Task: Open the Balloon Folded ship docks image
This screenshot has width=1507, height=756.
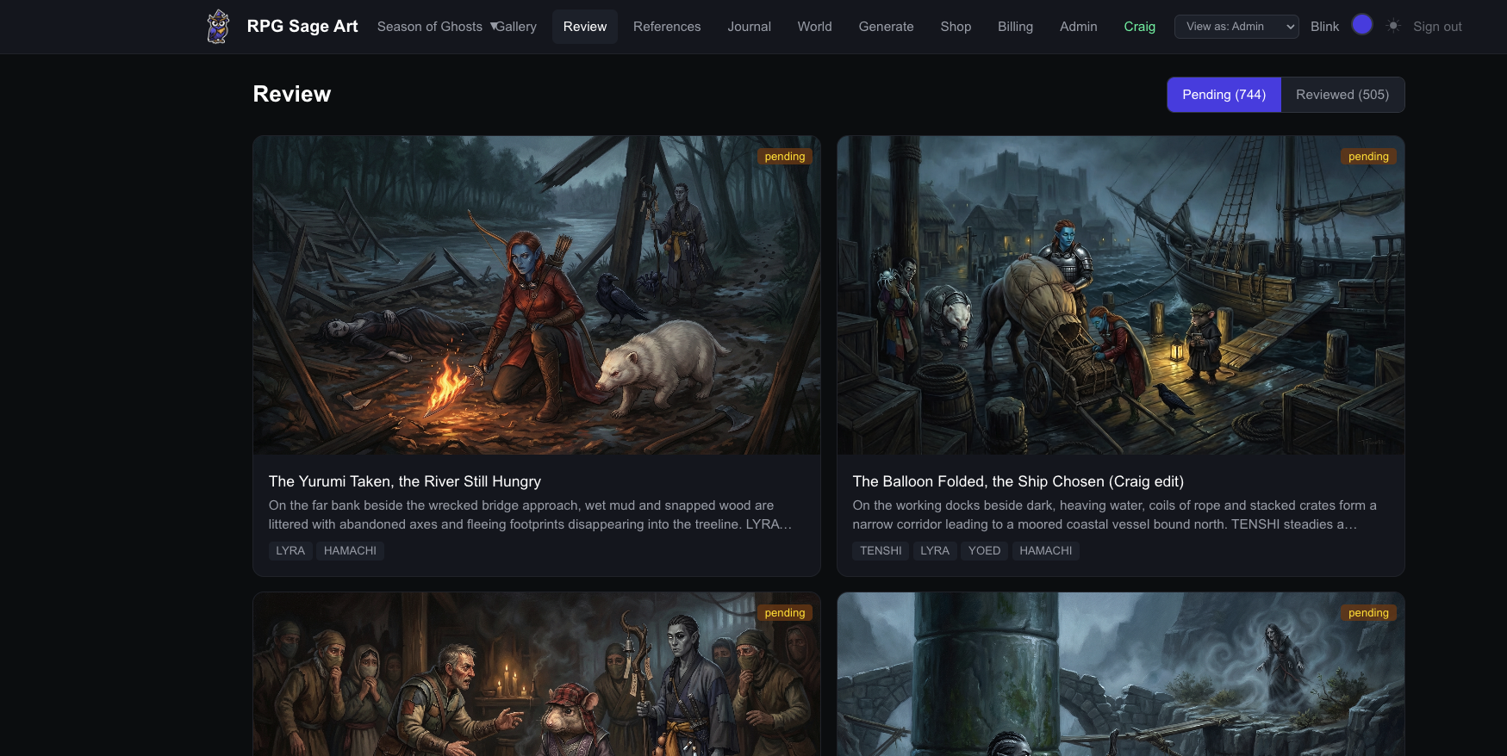Action: click(x=1120, y=295)
